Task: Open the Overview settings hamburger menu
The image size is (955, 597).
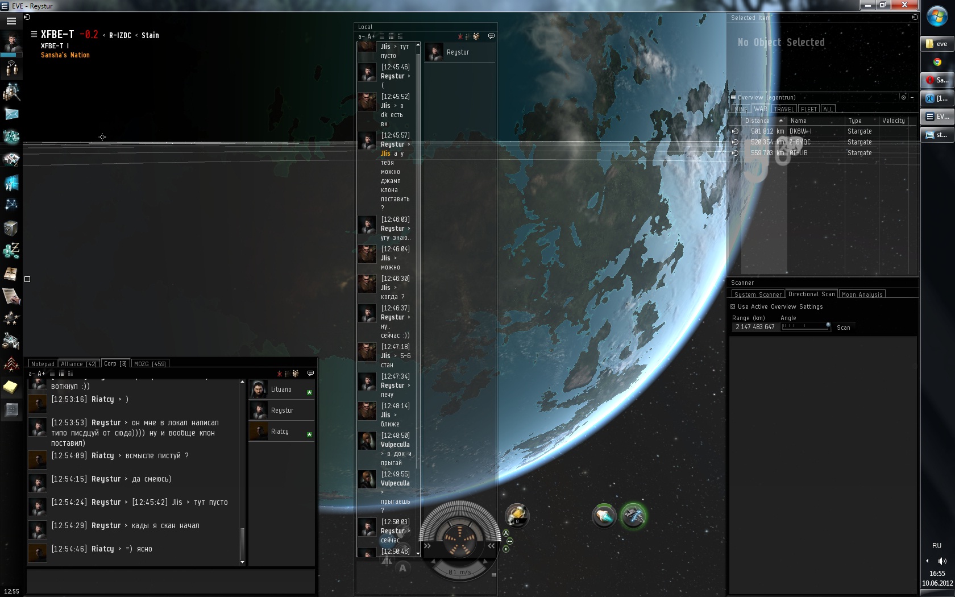Action: point(733,97)
